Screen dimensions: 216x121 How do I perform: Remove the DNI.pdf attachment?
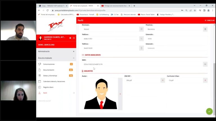tap(163, 80)
